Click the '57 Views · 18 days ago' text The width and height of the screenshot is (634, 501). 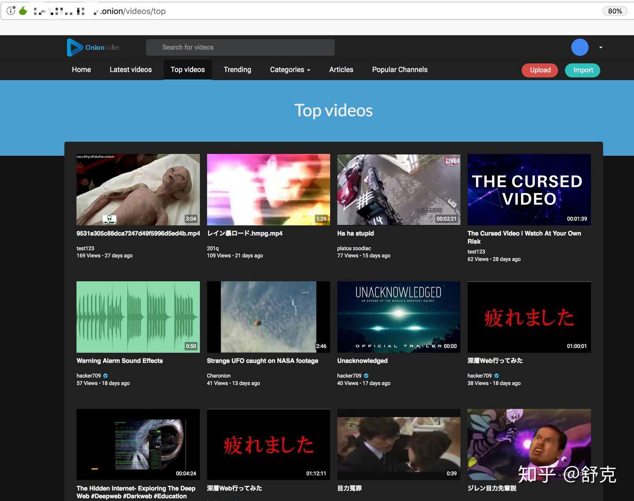(103, 383)
